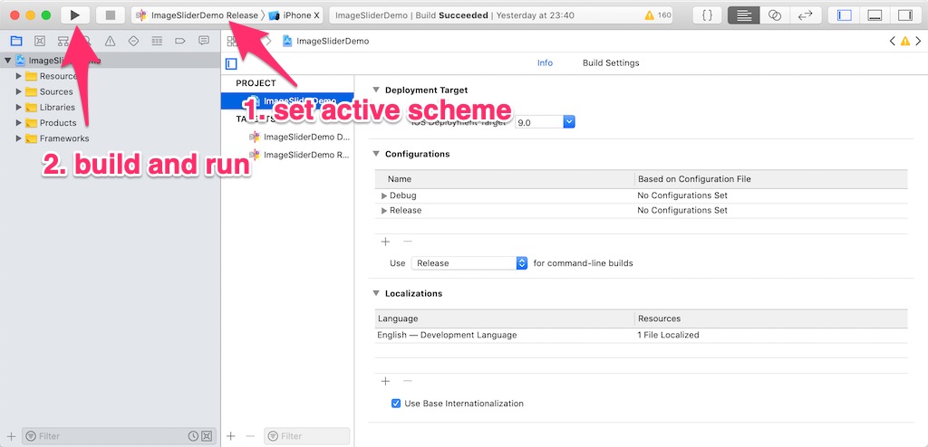The height and width of the screenshot is (447, 928).
Task: Expand the Sources folder
Action: tap(19, 91)
